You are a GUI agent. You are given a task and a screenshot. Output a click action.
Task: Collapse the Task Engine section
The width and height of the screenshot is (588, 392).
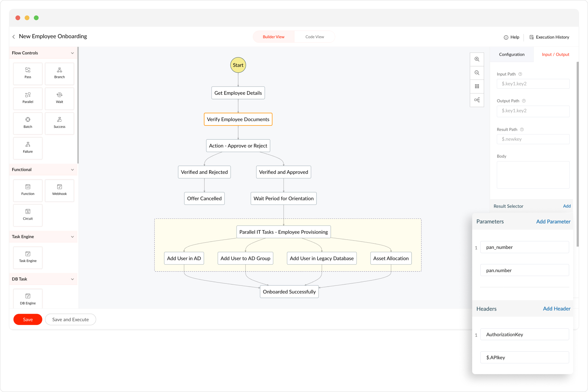tap(72, 237)
